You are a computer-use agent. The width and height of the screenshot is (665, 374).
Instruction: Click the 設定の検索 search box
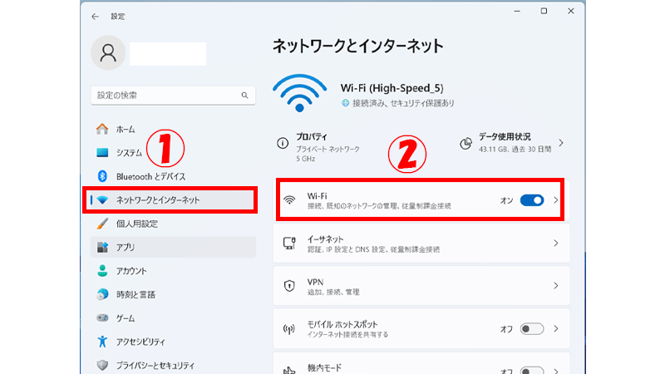173,96
